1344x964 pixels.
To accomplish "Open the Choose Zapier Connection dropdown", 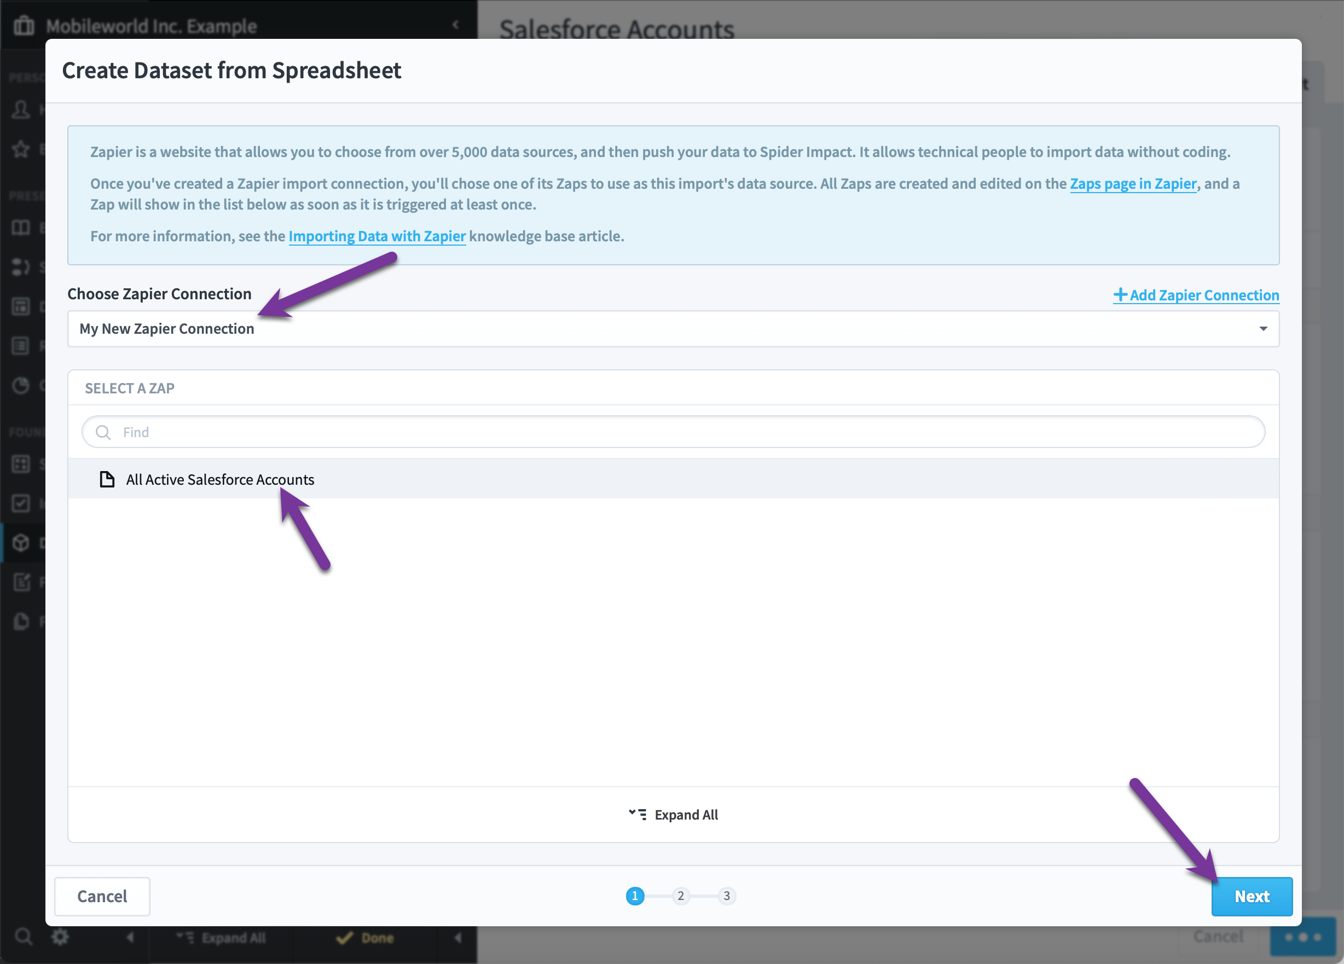I will click(673, 329).
